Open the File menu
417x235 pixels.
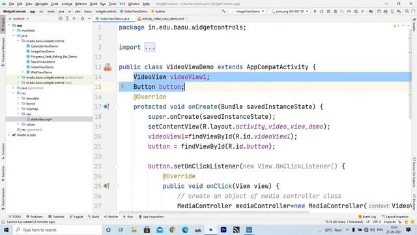tap(11, 4)
